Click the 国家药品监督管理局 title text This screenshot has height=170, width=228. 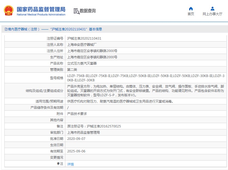point(41,9)
